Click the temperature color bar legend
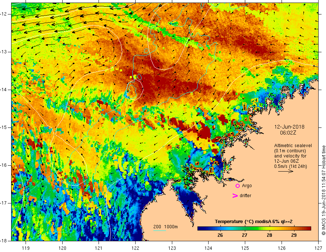This screenshot has width=326, height=252. (254, 228)
